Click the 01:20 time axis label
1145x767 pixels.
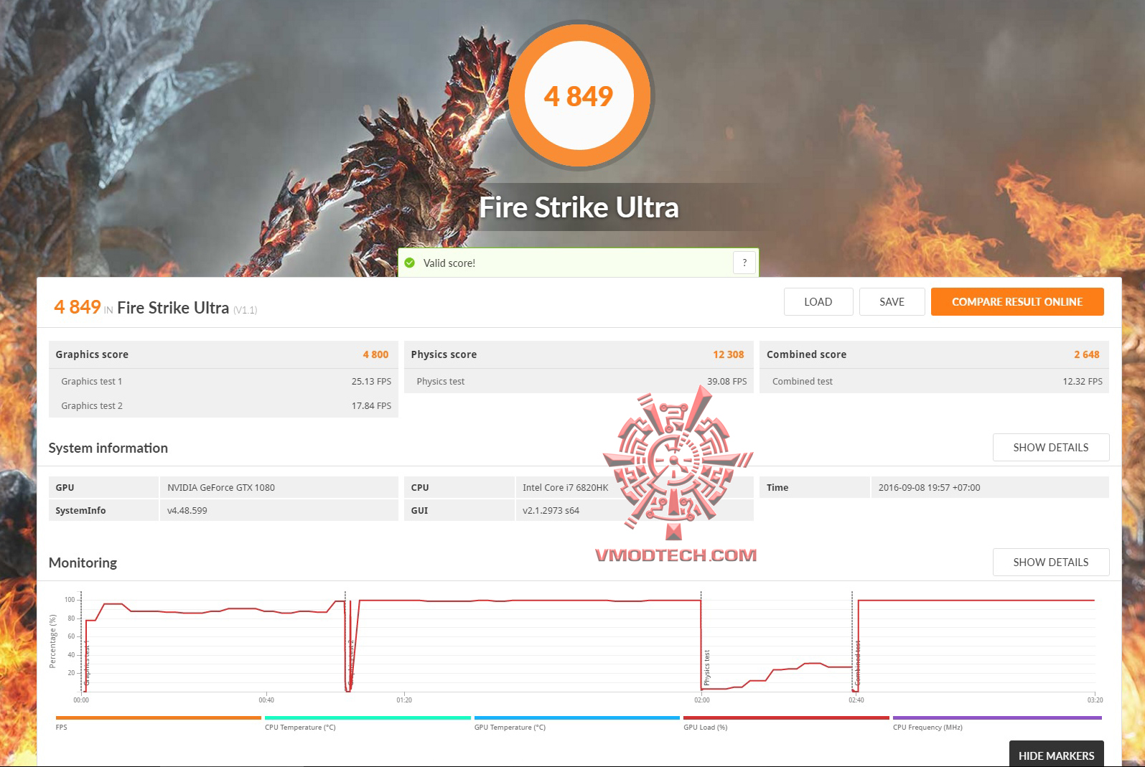click(x=404, y=700)
